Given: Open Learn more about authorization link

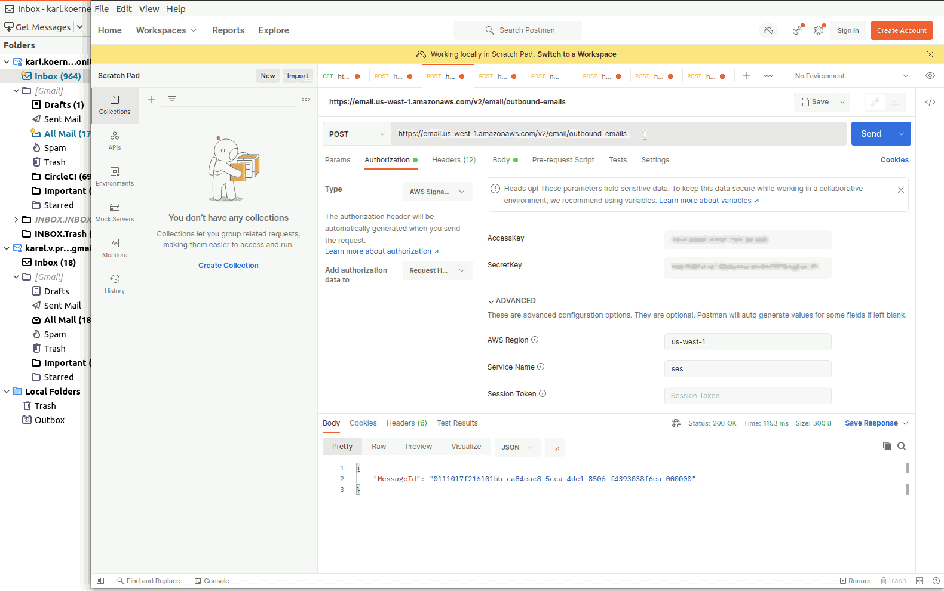Looking at the screenshot, I should tap(382, 251).
